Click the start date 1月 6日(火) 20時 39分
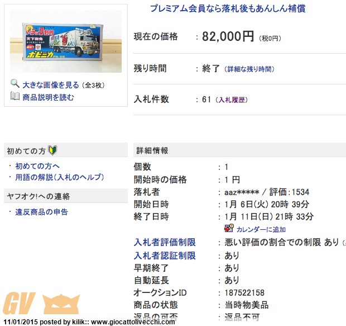This screenshot has height=326, width=346. [x=267, y=204]
